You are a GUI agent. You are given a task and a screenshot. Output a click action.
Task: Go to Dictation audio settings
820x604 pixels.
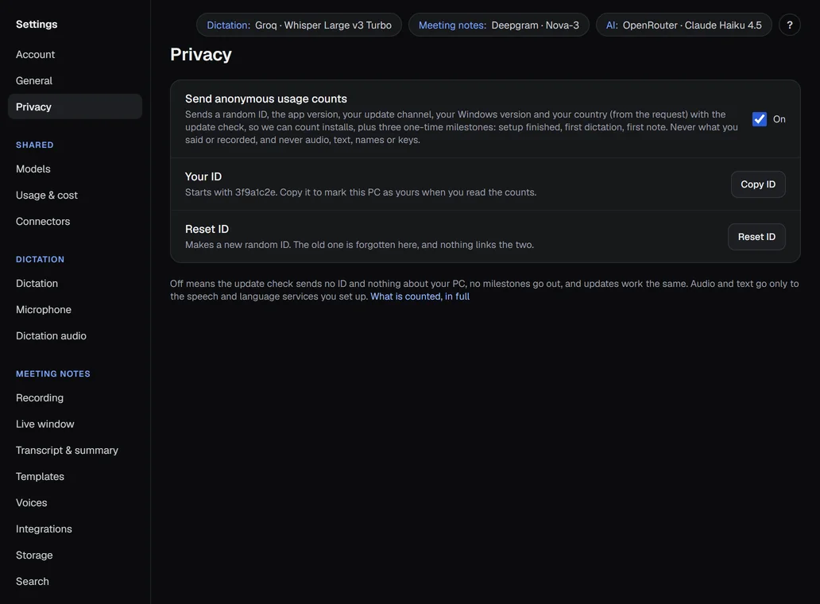pos(75,335)
